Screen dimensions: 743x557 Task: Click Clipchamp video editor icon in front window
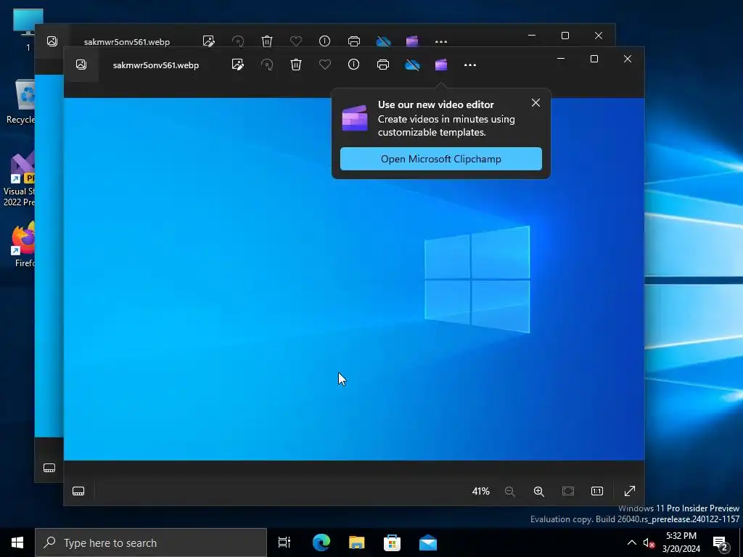pos(441,65)
